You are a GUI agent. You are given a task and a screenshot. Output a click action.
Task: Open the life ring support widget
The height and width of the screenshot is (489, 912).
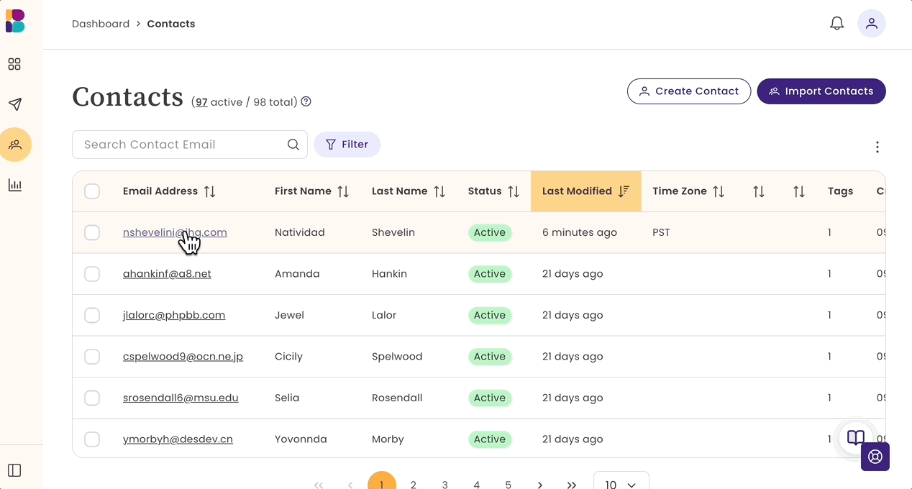(x=875, y=457)
